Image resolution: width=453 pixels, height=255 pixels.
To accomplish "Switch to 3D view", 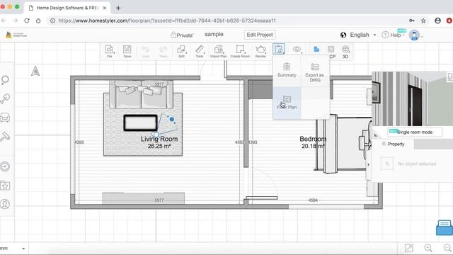I will click(345, 52).
